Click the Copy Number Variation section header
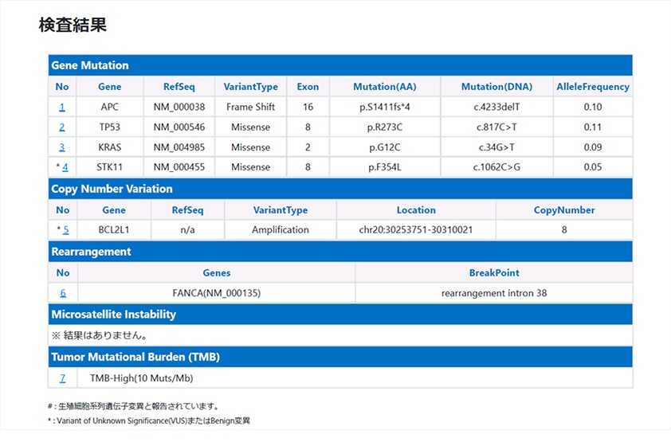Viewport: 671px width, 446px height. coord(112,190)
